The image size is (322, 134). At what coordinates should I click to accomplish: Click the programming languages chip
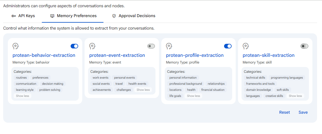(x=287, y=78)
